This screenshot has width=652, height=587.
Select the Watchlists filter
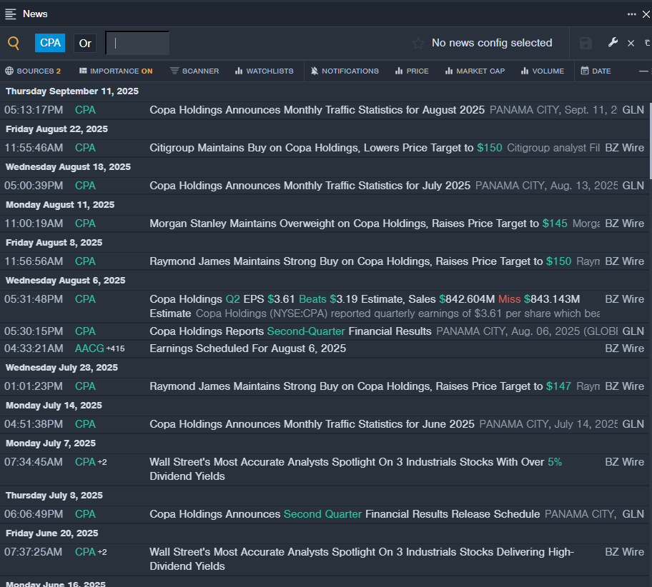click(264, 71)
